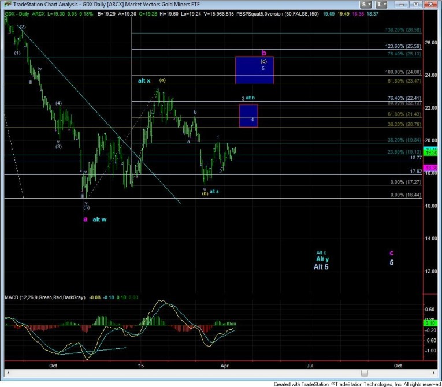
Task: Click the '38.20% (20.79)' Fibonacci label
Action: [404, 124]
